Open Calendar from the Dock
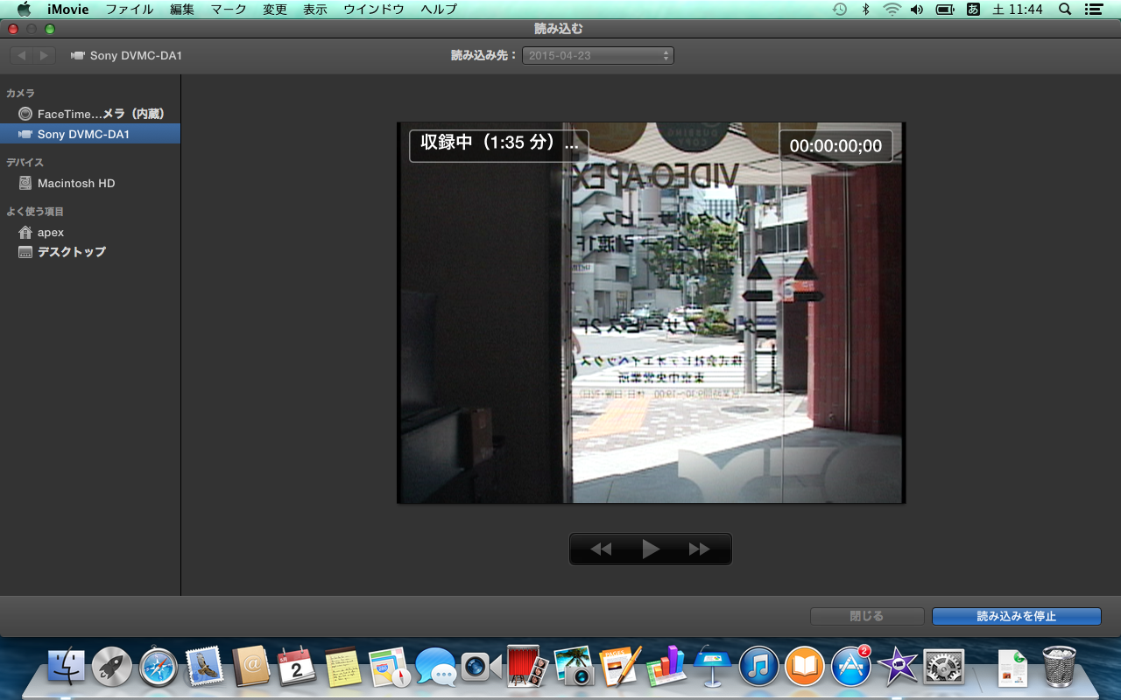The width and height of the screenshot is (1121, 700). [x=297, y=667]
